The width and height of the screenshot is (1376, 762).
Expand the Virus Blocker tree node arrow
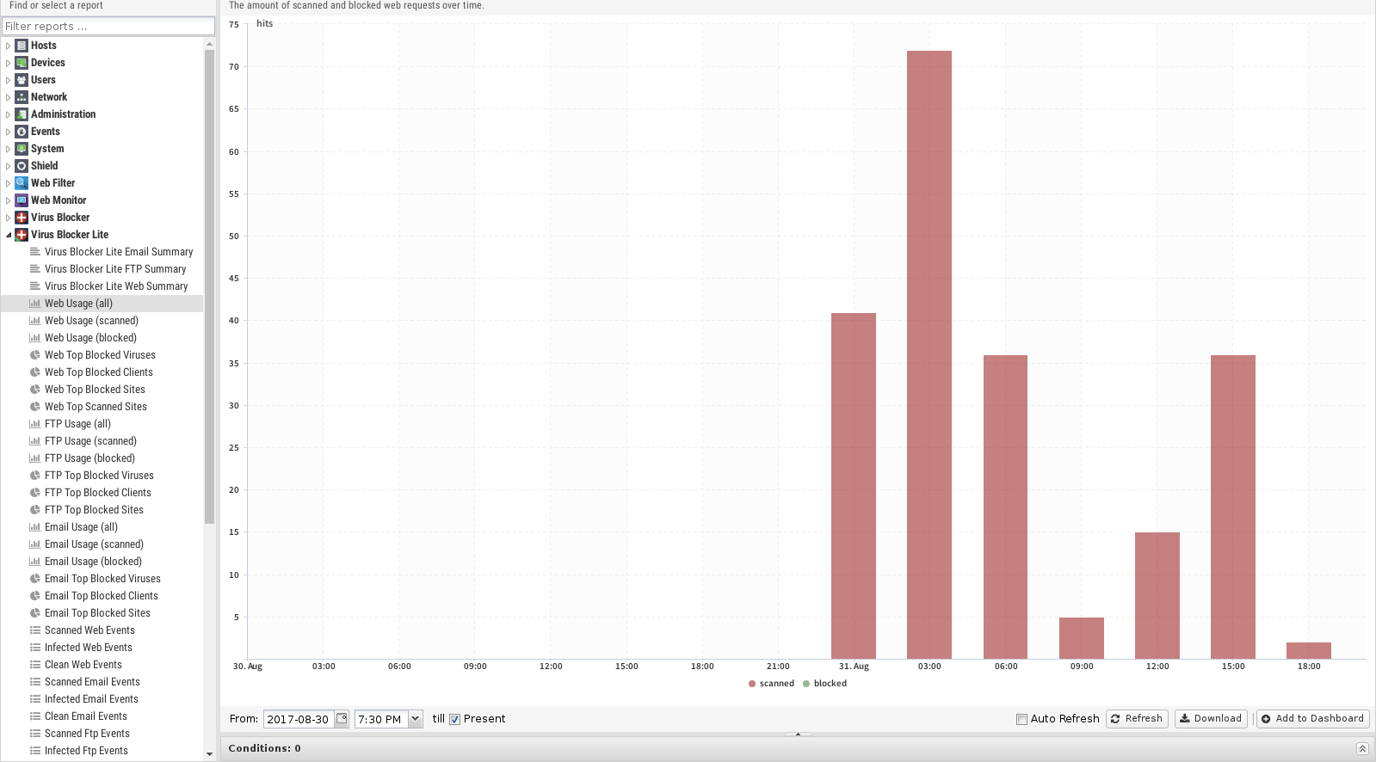pyautogui.click(x=9, y=218)
